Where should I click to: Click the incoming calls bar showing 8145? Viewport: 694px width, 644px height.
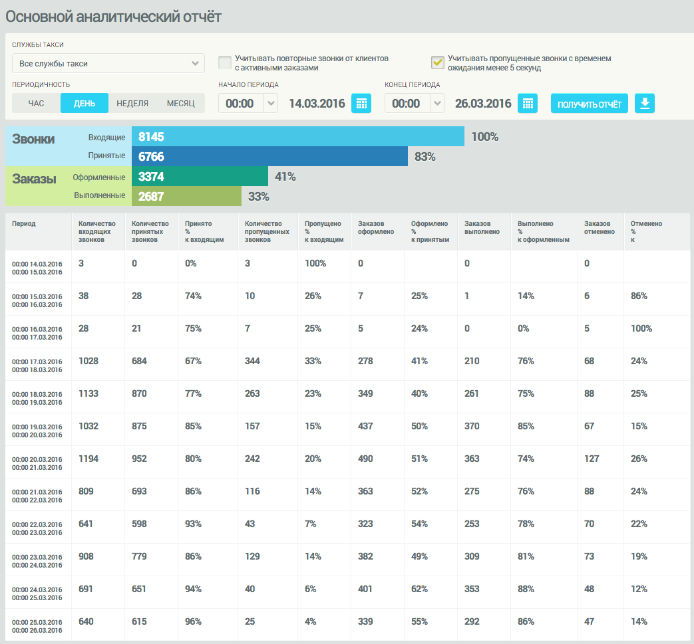(x=297, y=137)
